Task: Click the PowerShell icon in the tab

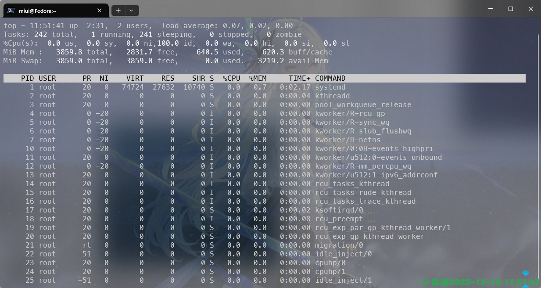Action: point(11,11)
